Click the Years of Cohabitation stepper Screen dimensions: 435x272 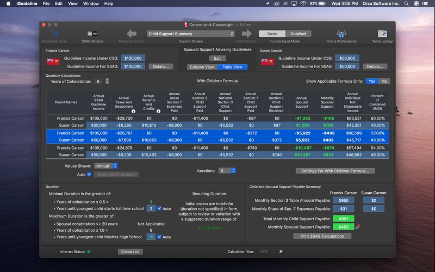coord(107,81)
